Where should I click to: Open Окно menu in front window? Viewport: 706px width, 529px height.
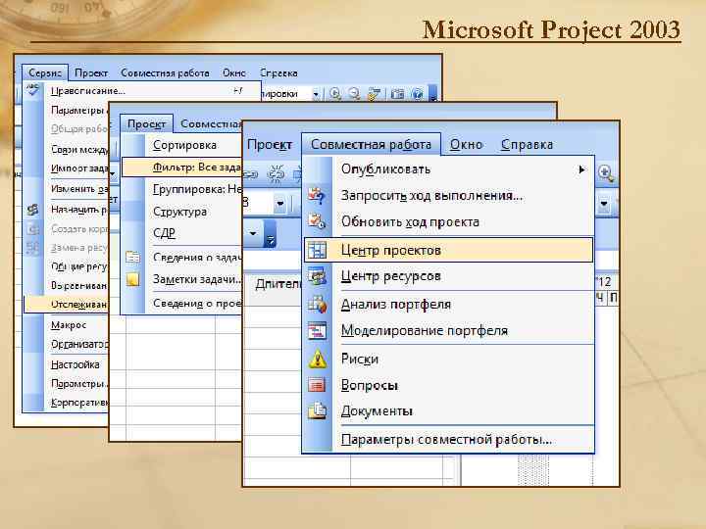[x=466, y=144]
